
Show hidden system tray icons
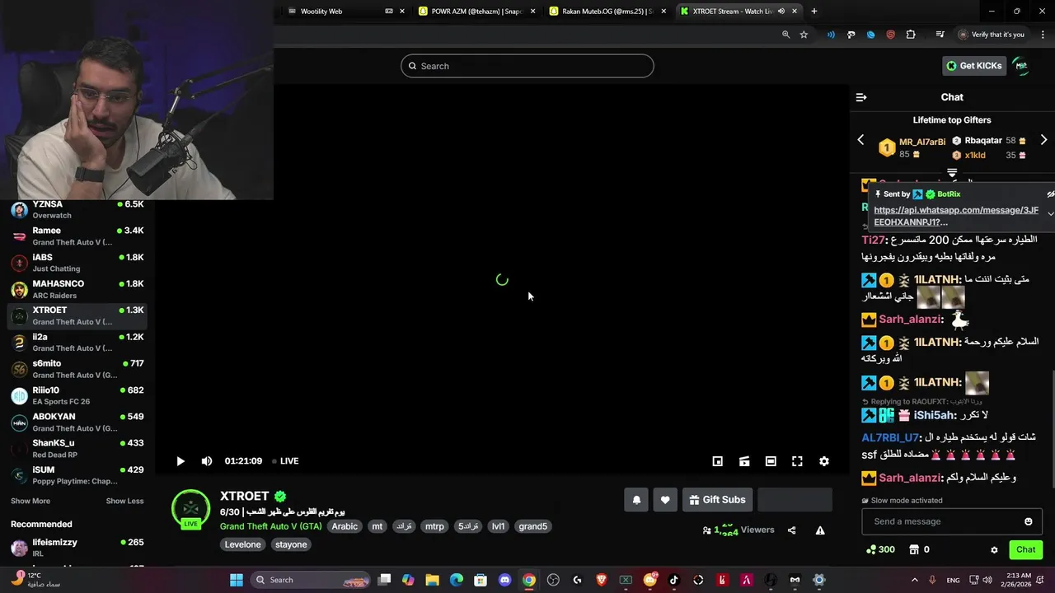pos(914,580)
